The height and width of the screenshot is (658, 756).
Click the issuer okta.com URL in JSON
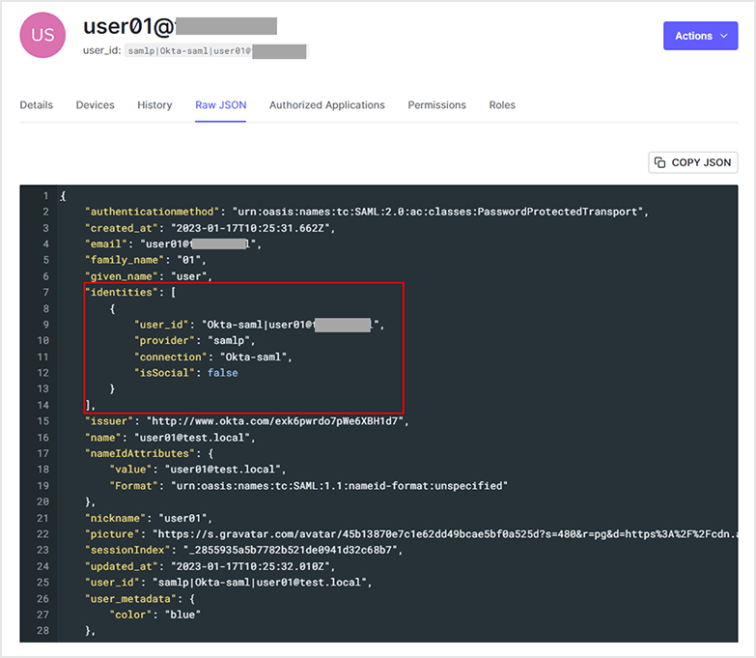click(x=277, y=421)
